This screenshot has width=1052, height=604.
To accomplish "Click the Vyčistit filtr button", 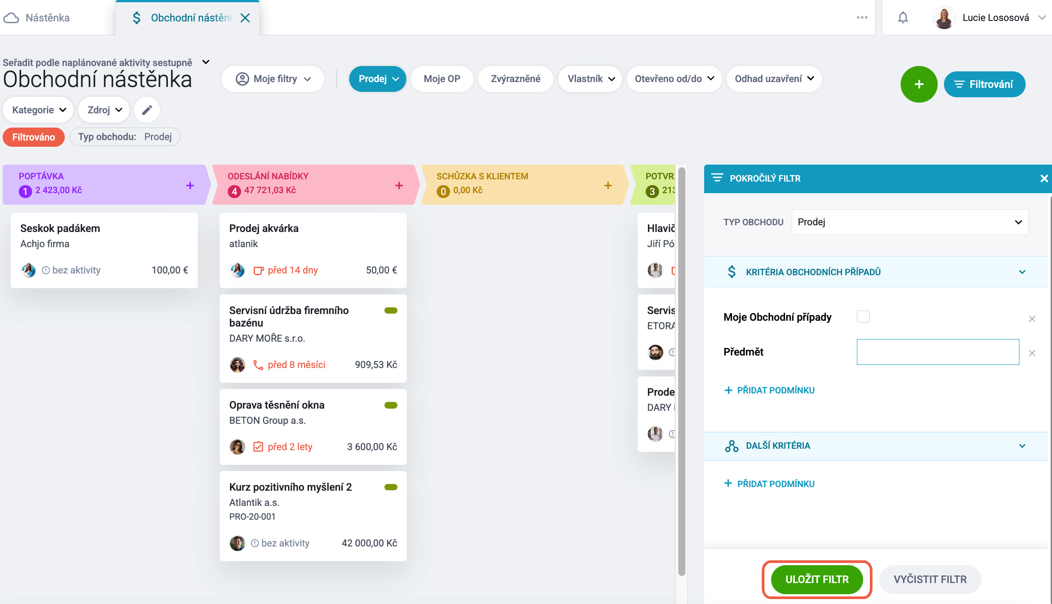I will tap(930, 579).
